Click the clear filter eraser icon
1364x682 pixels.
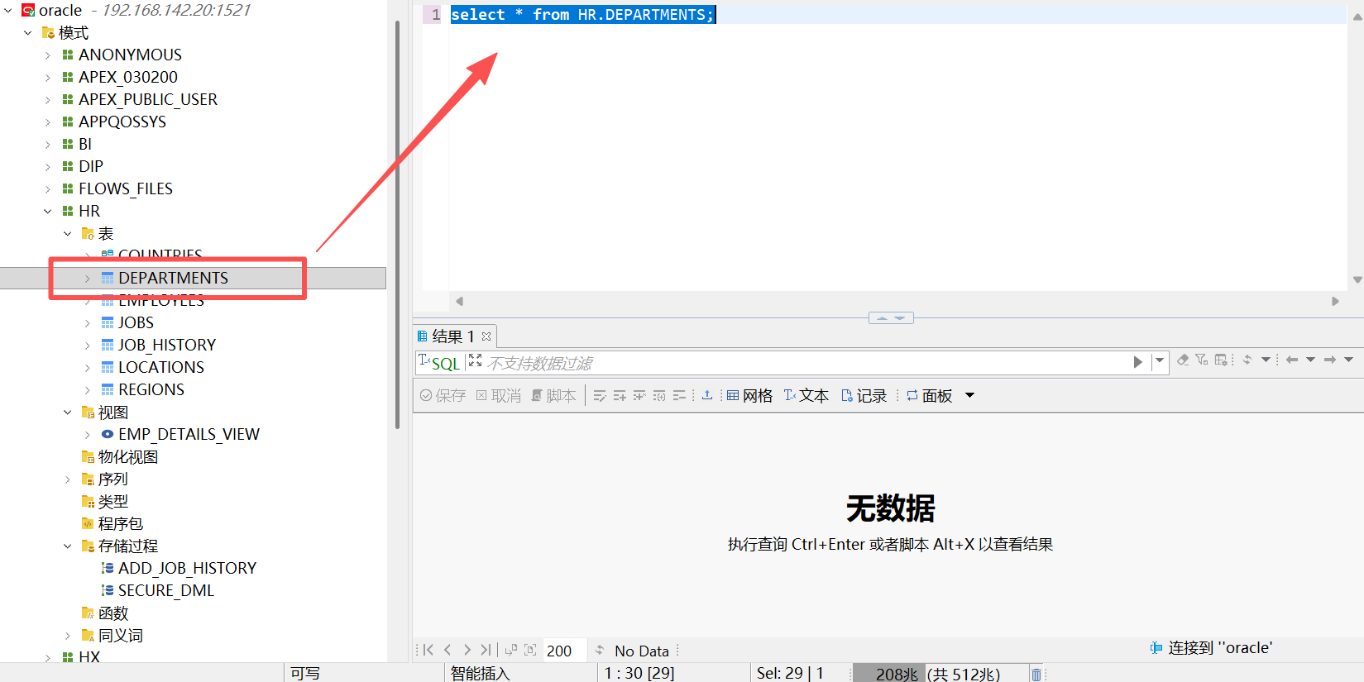(1183, 360)
